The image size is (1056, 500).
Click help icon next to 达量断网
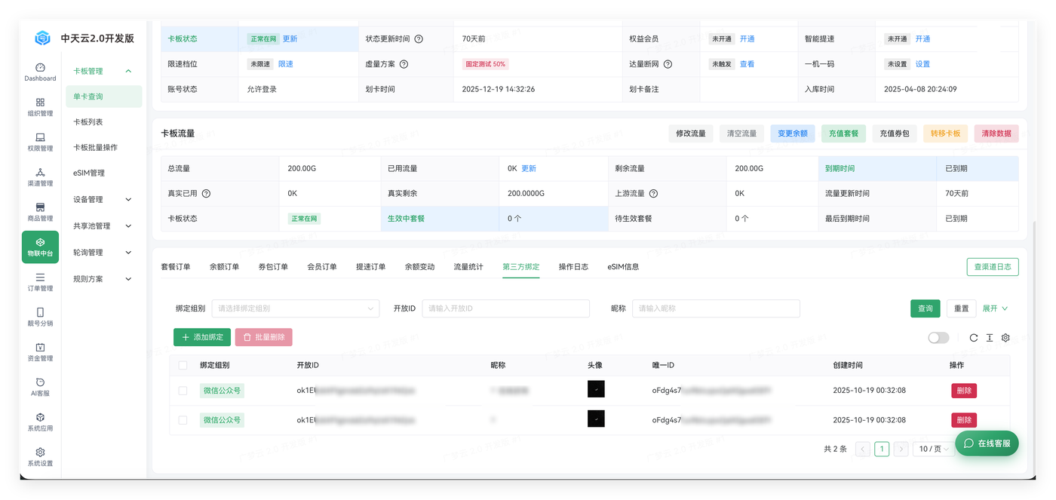point(668,64)
